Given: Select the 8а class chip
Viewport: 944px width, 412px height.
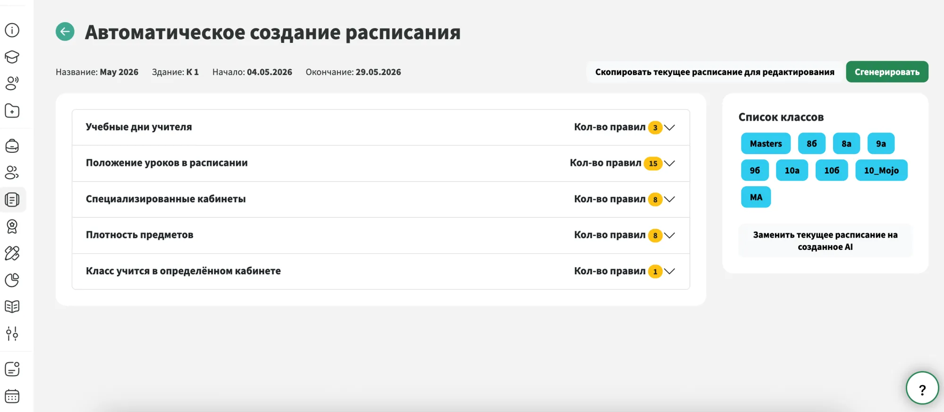Looking at the screenshot, I should click(x=846, y=143).
